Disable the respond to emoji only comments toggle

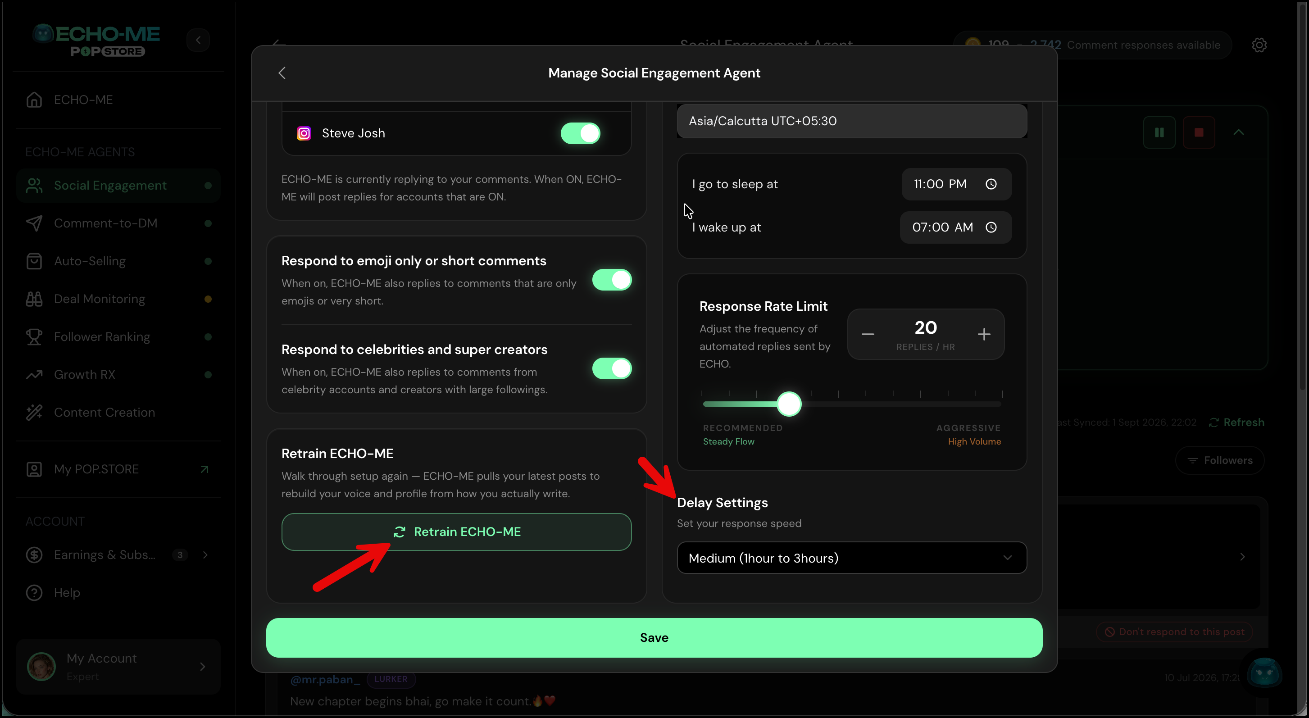pos(612,279)
